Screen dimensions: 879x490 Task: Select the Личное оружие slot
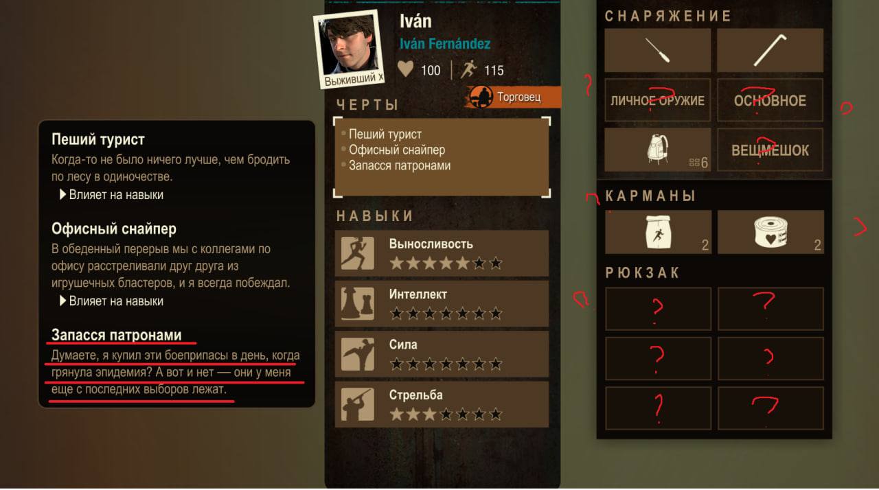click(658, 100)
